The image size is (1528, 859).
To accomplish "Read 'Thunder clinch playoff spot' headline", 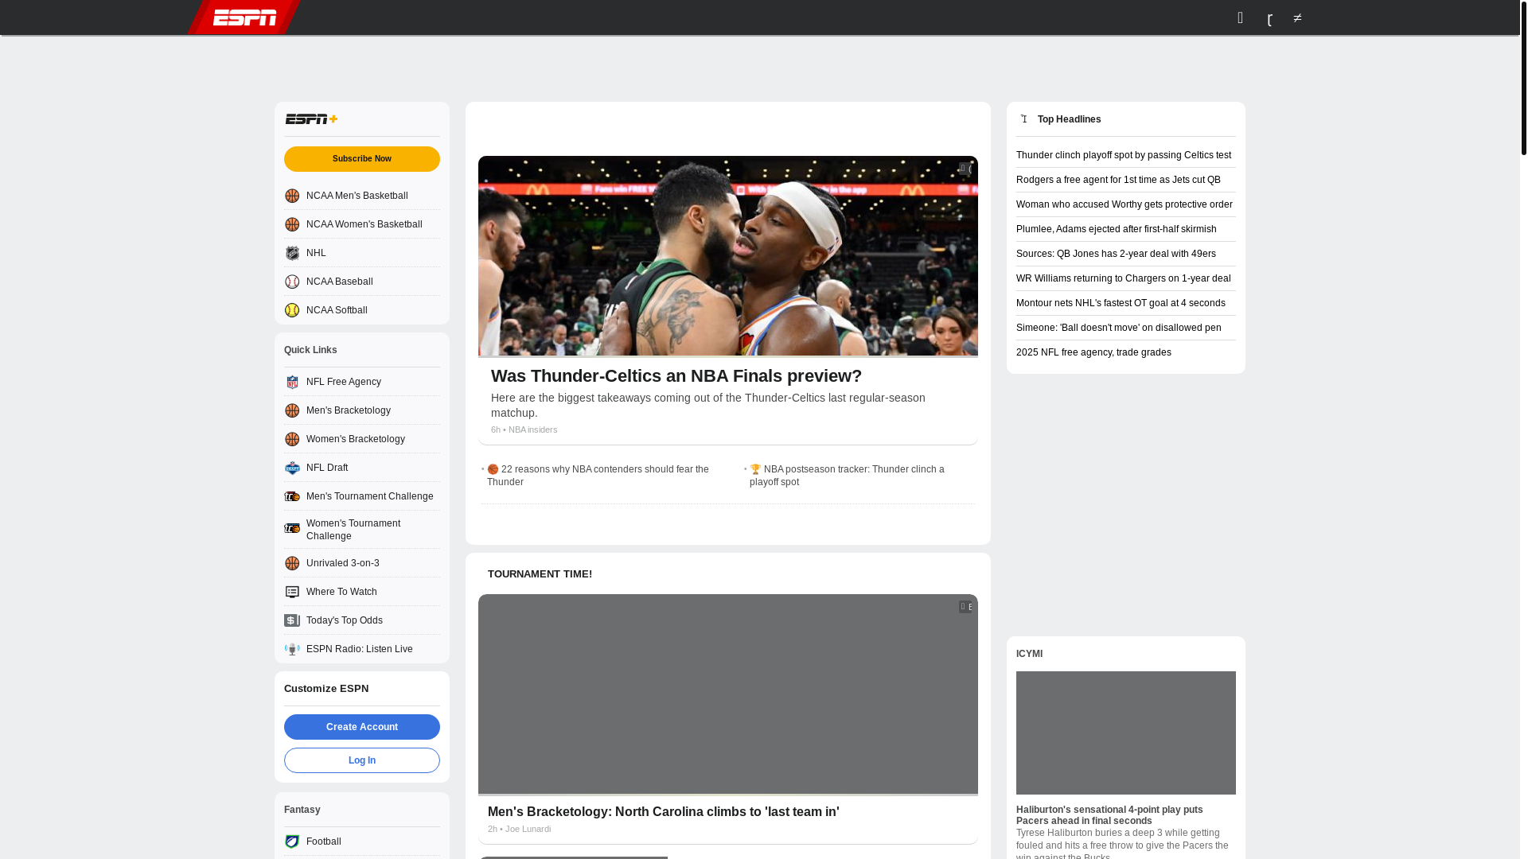I will coord(1124,155).
